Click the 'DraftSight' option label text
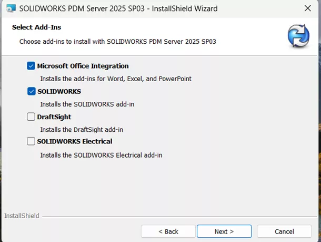Screen dimensions: 321x242 click(54, 117)
